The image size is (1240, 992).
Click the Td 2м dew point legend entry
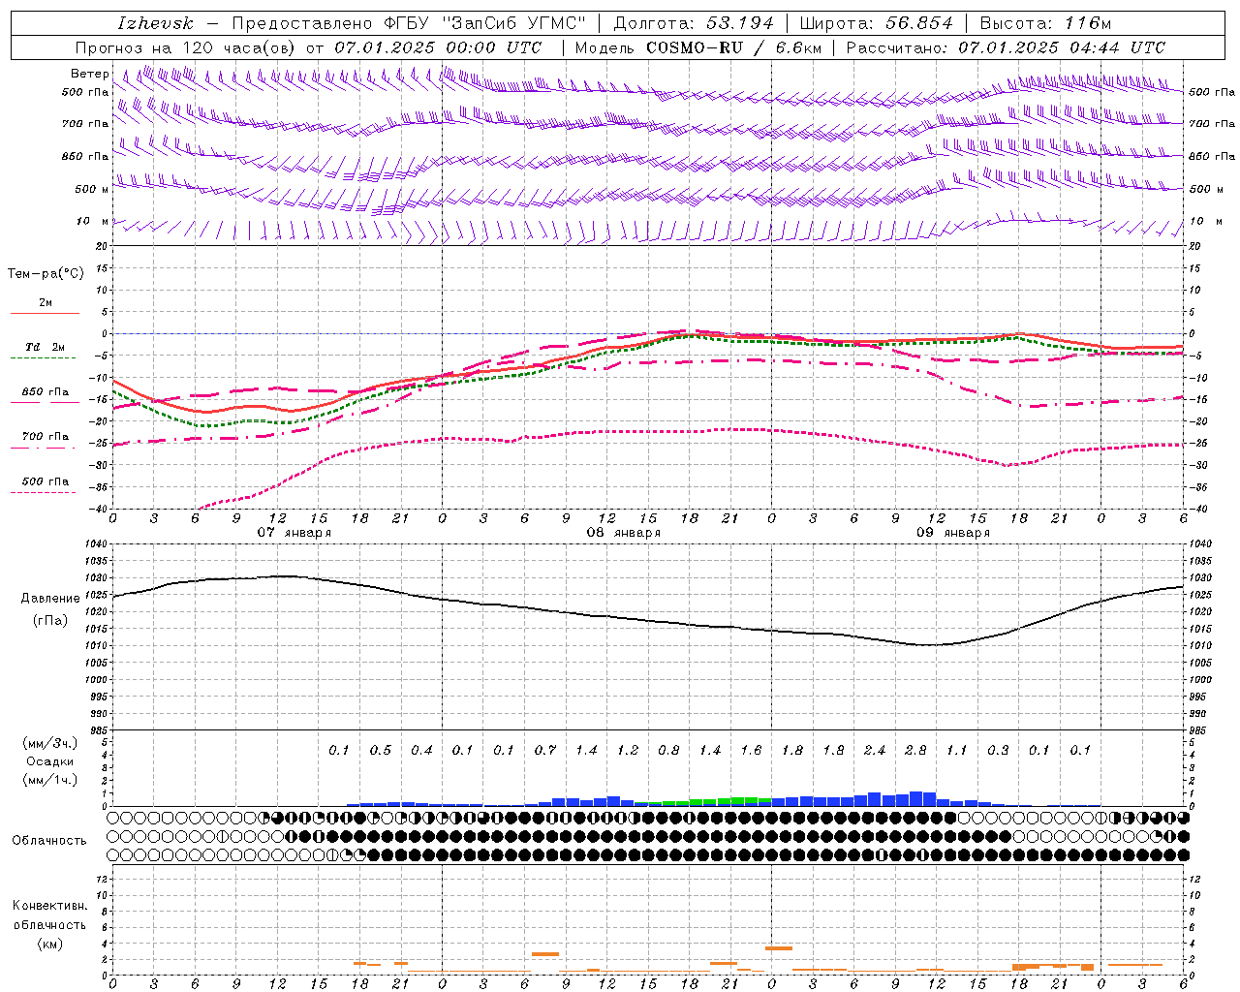pyautogui.click(x=46, y=347)
